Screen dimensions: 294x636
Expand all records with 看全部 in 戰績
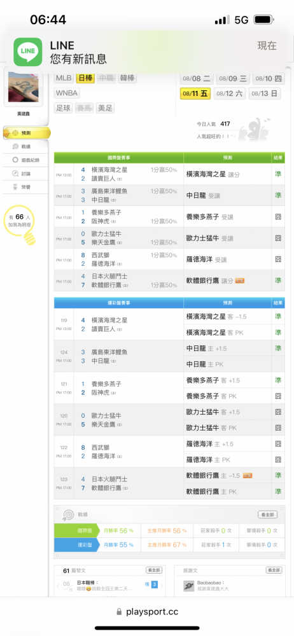[x=268, y=515]
